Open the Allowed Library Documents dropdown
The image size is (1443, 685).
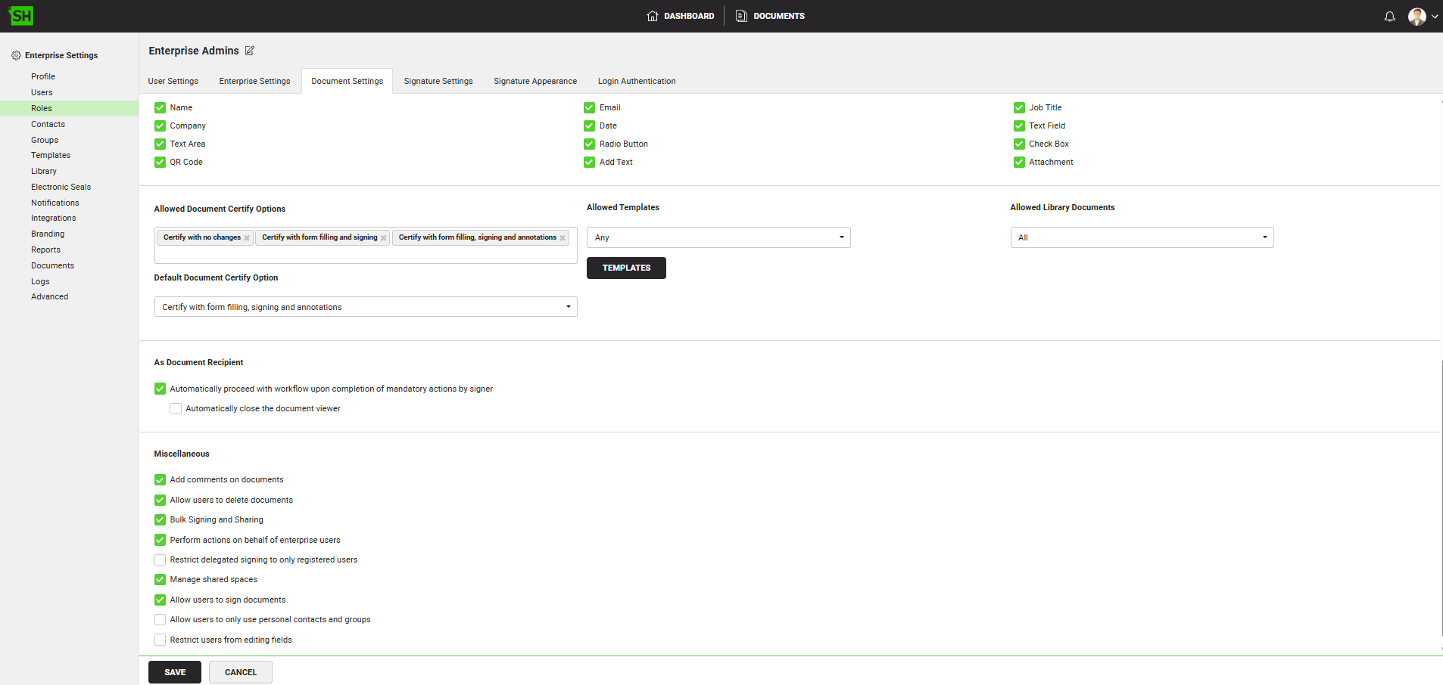[x=1141, y=237]
